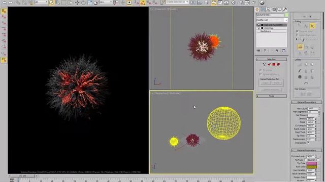Toggle the Tip Fade checkbox
This screenshot has width=325, height=182.
pos(305,160)
